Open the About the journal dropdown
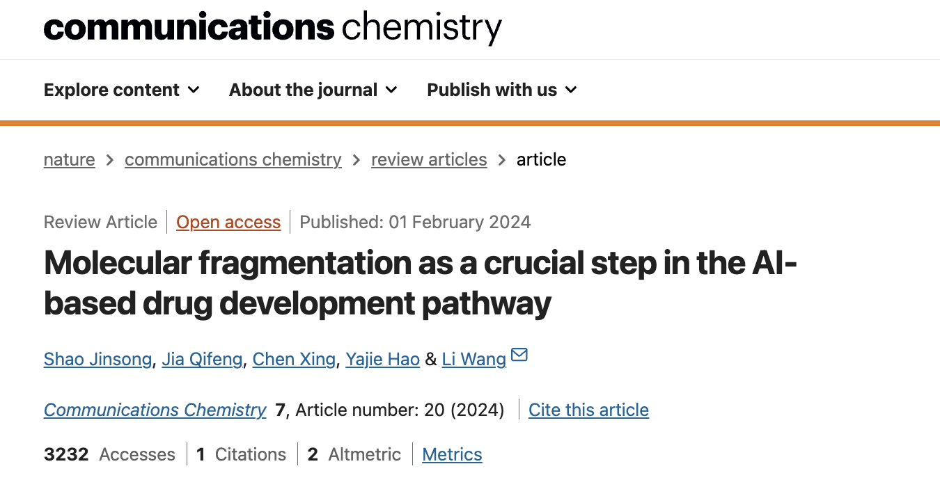This screenshot has height=480, width=940. tap(313, 90)
